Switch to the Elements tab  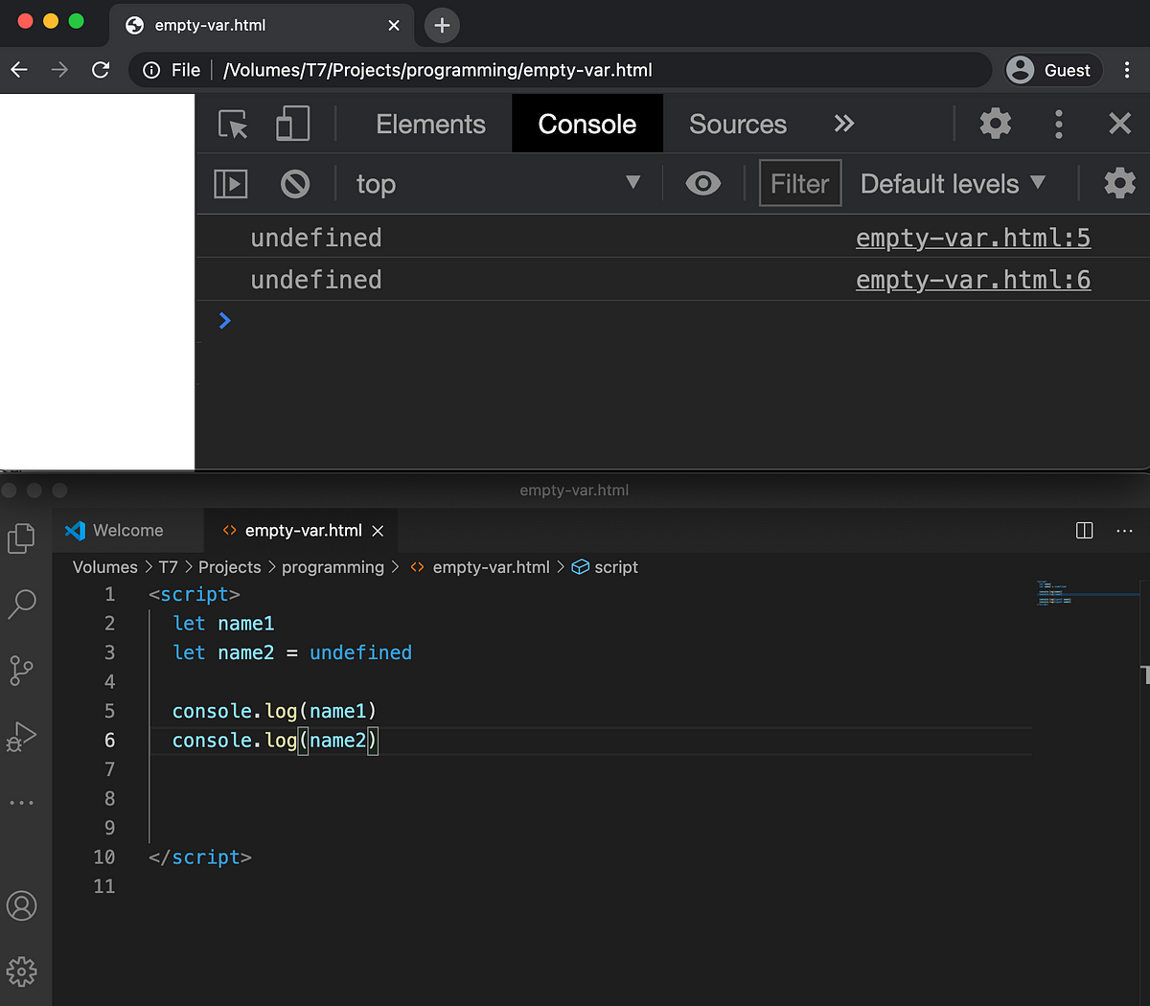(x=430, y=125)
